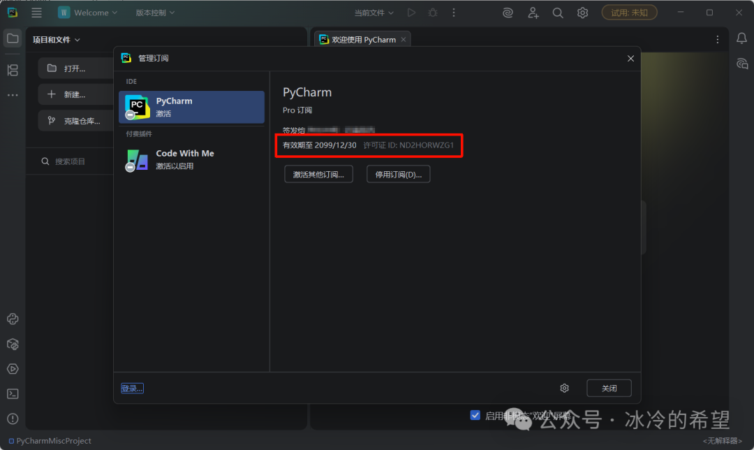Open editor tab options kebab menu
754x450 pixels.
718,40
